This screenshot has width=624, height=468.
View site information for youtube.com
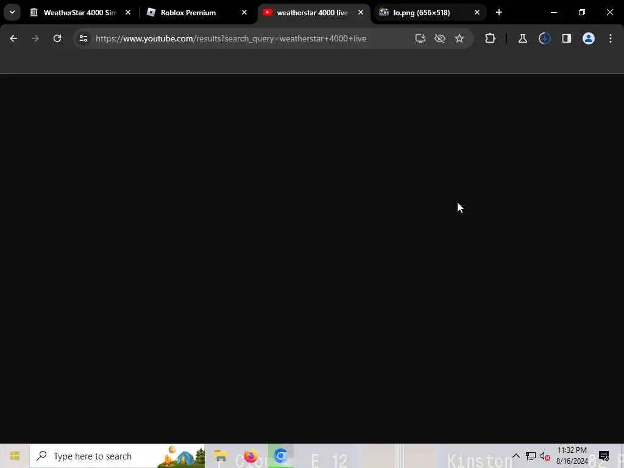pyautogui.click(x=83, y=38)
